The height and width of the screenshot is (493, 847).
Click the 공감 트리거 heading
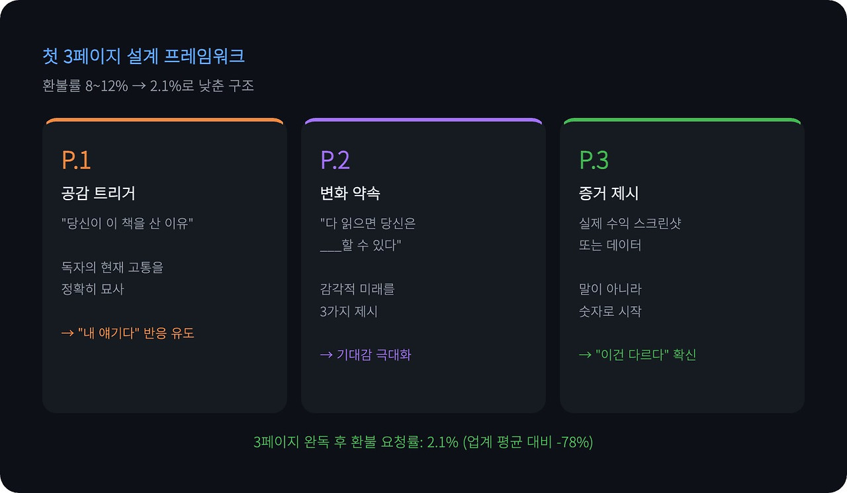pos(98,194)
